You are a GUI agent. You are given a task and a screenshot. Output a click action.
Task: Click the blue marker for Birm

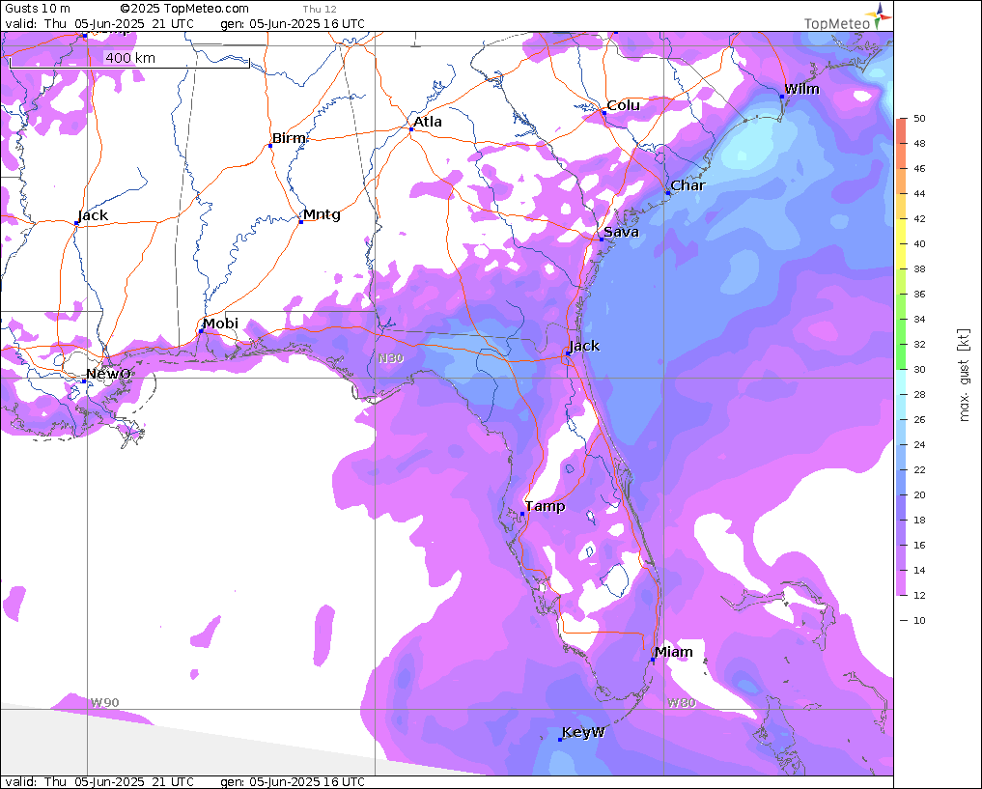270,146
